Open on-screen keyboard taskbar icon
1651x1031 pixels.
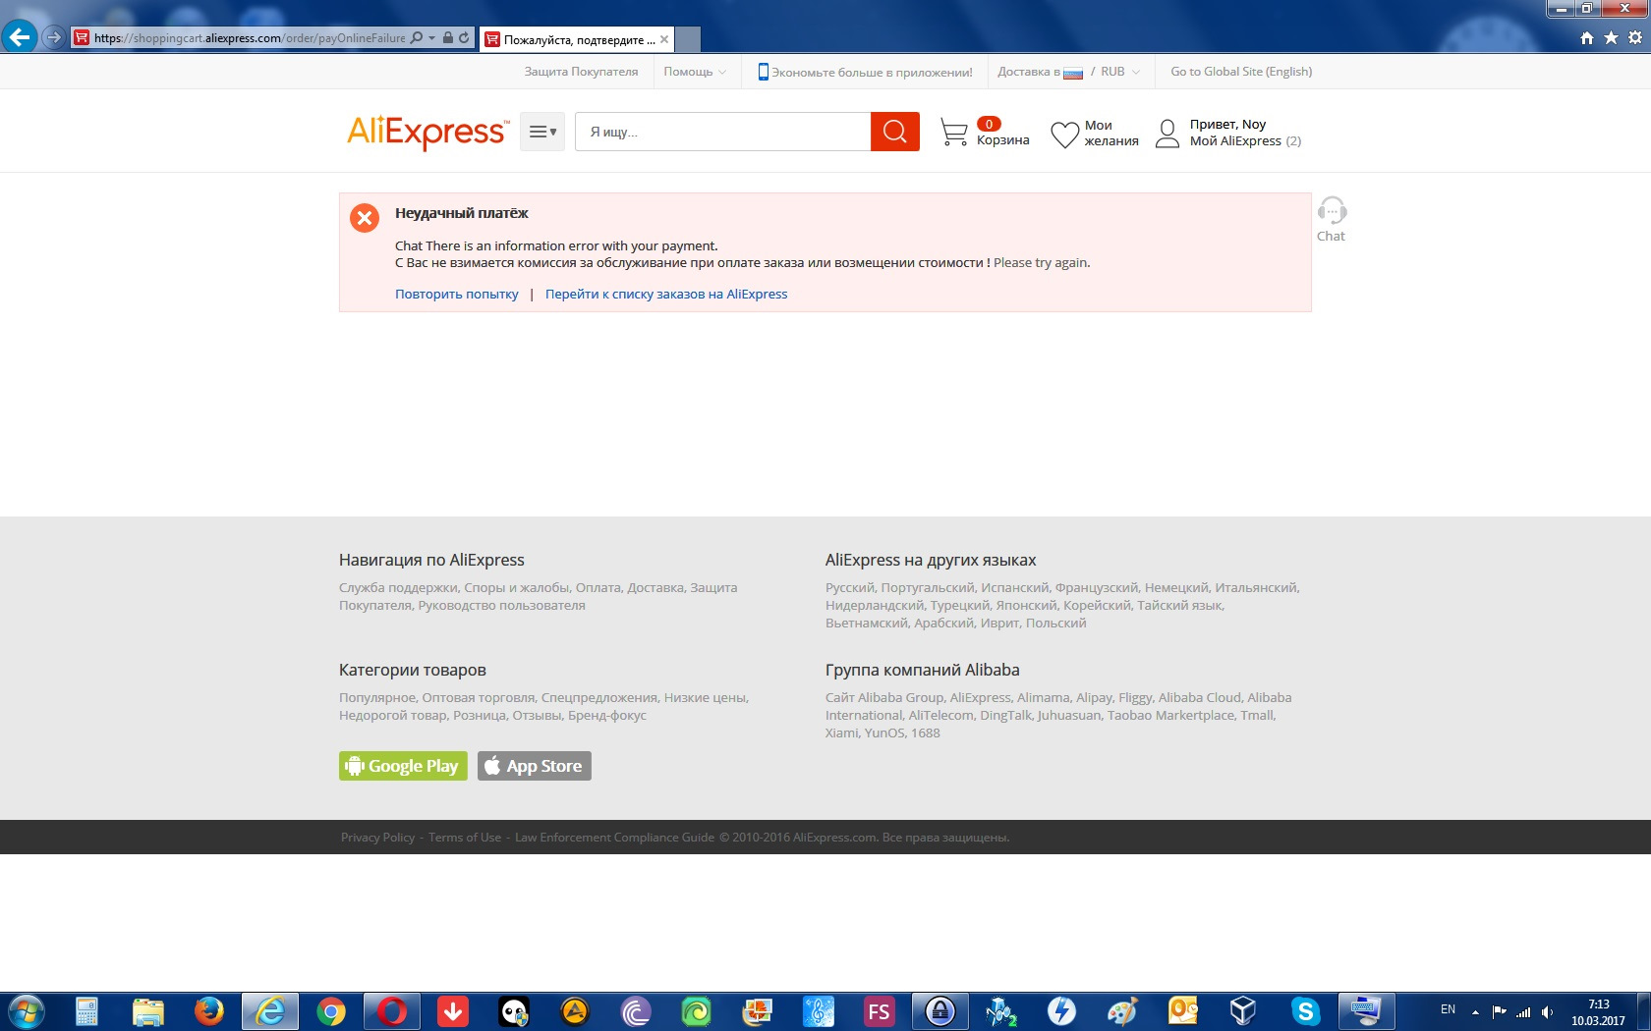(1366, 1011)
